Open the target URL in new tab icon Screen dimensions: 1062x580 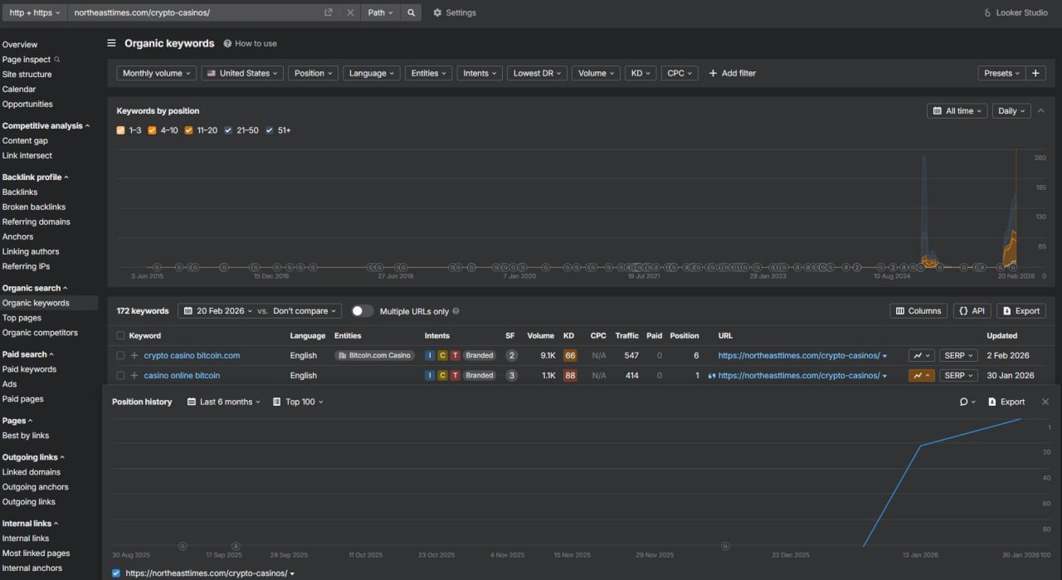329,12
